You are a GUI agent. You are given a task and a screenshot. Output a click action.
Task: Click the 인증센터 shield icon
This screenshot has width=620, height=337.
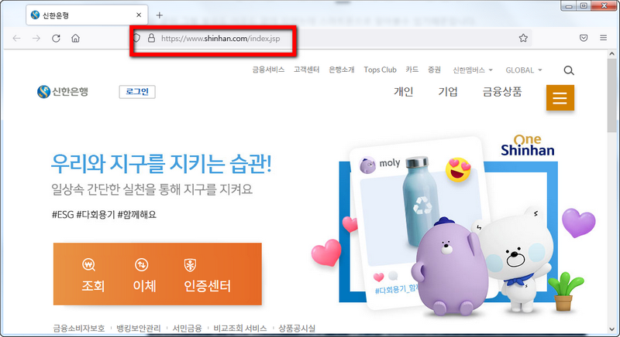pos(190,265)
